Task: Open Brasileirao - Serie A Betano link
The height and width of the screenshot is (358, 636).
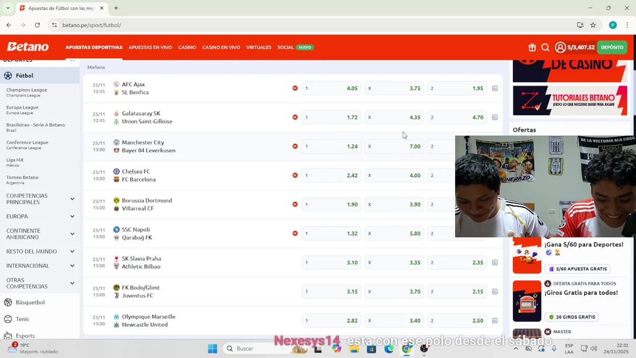Action: coord(35,127)
